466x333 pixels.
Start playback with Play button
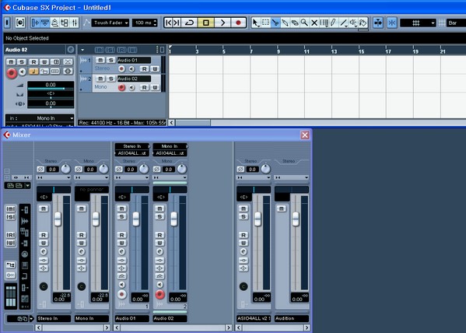click(x=222, y=23)
